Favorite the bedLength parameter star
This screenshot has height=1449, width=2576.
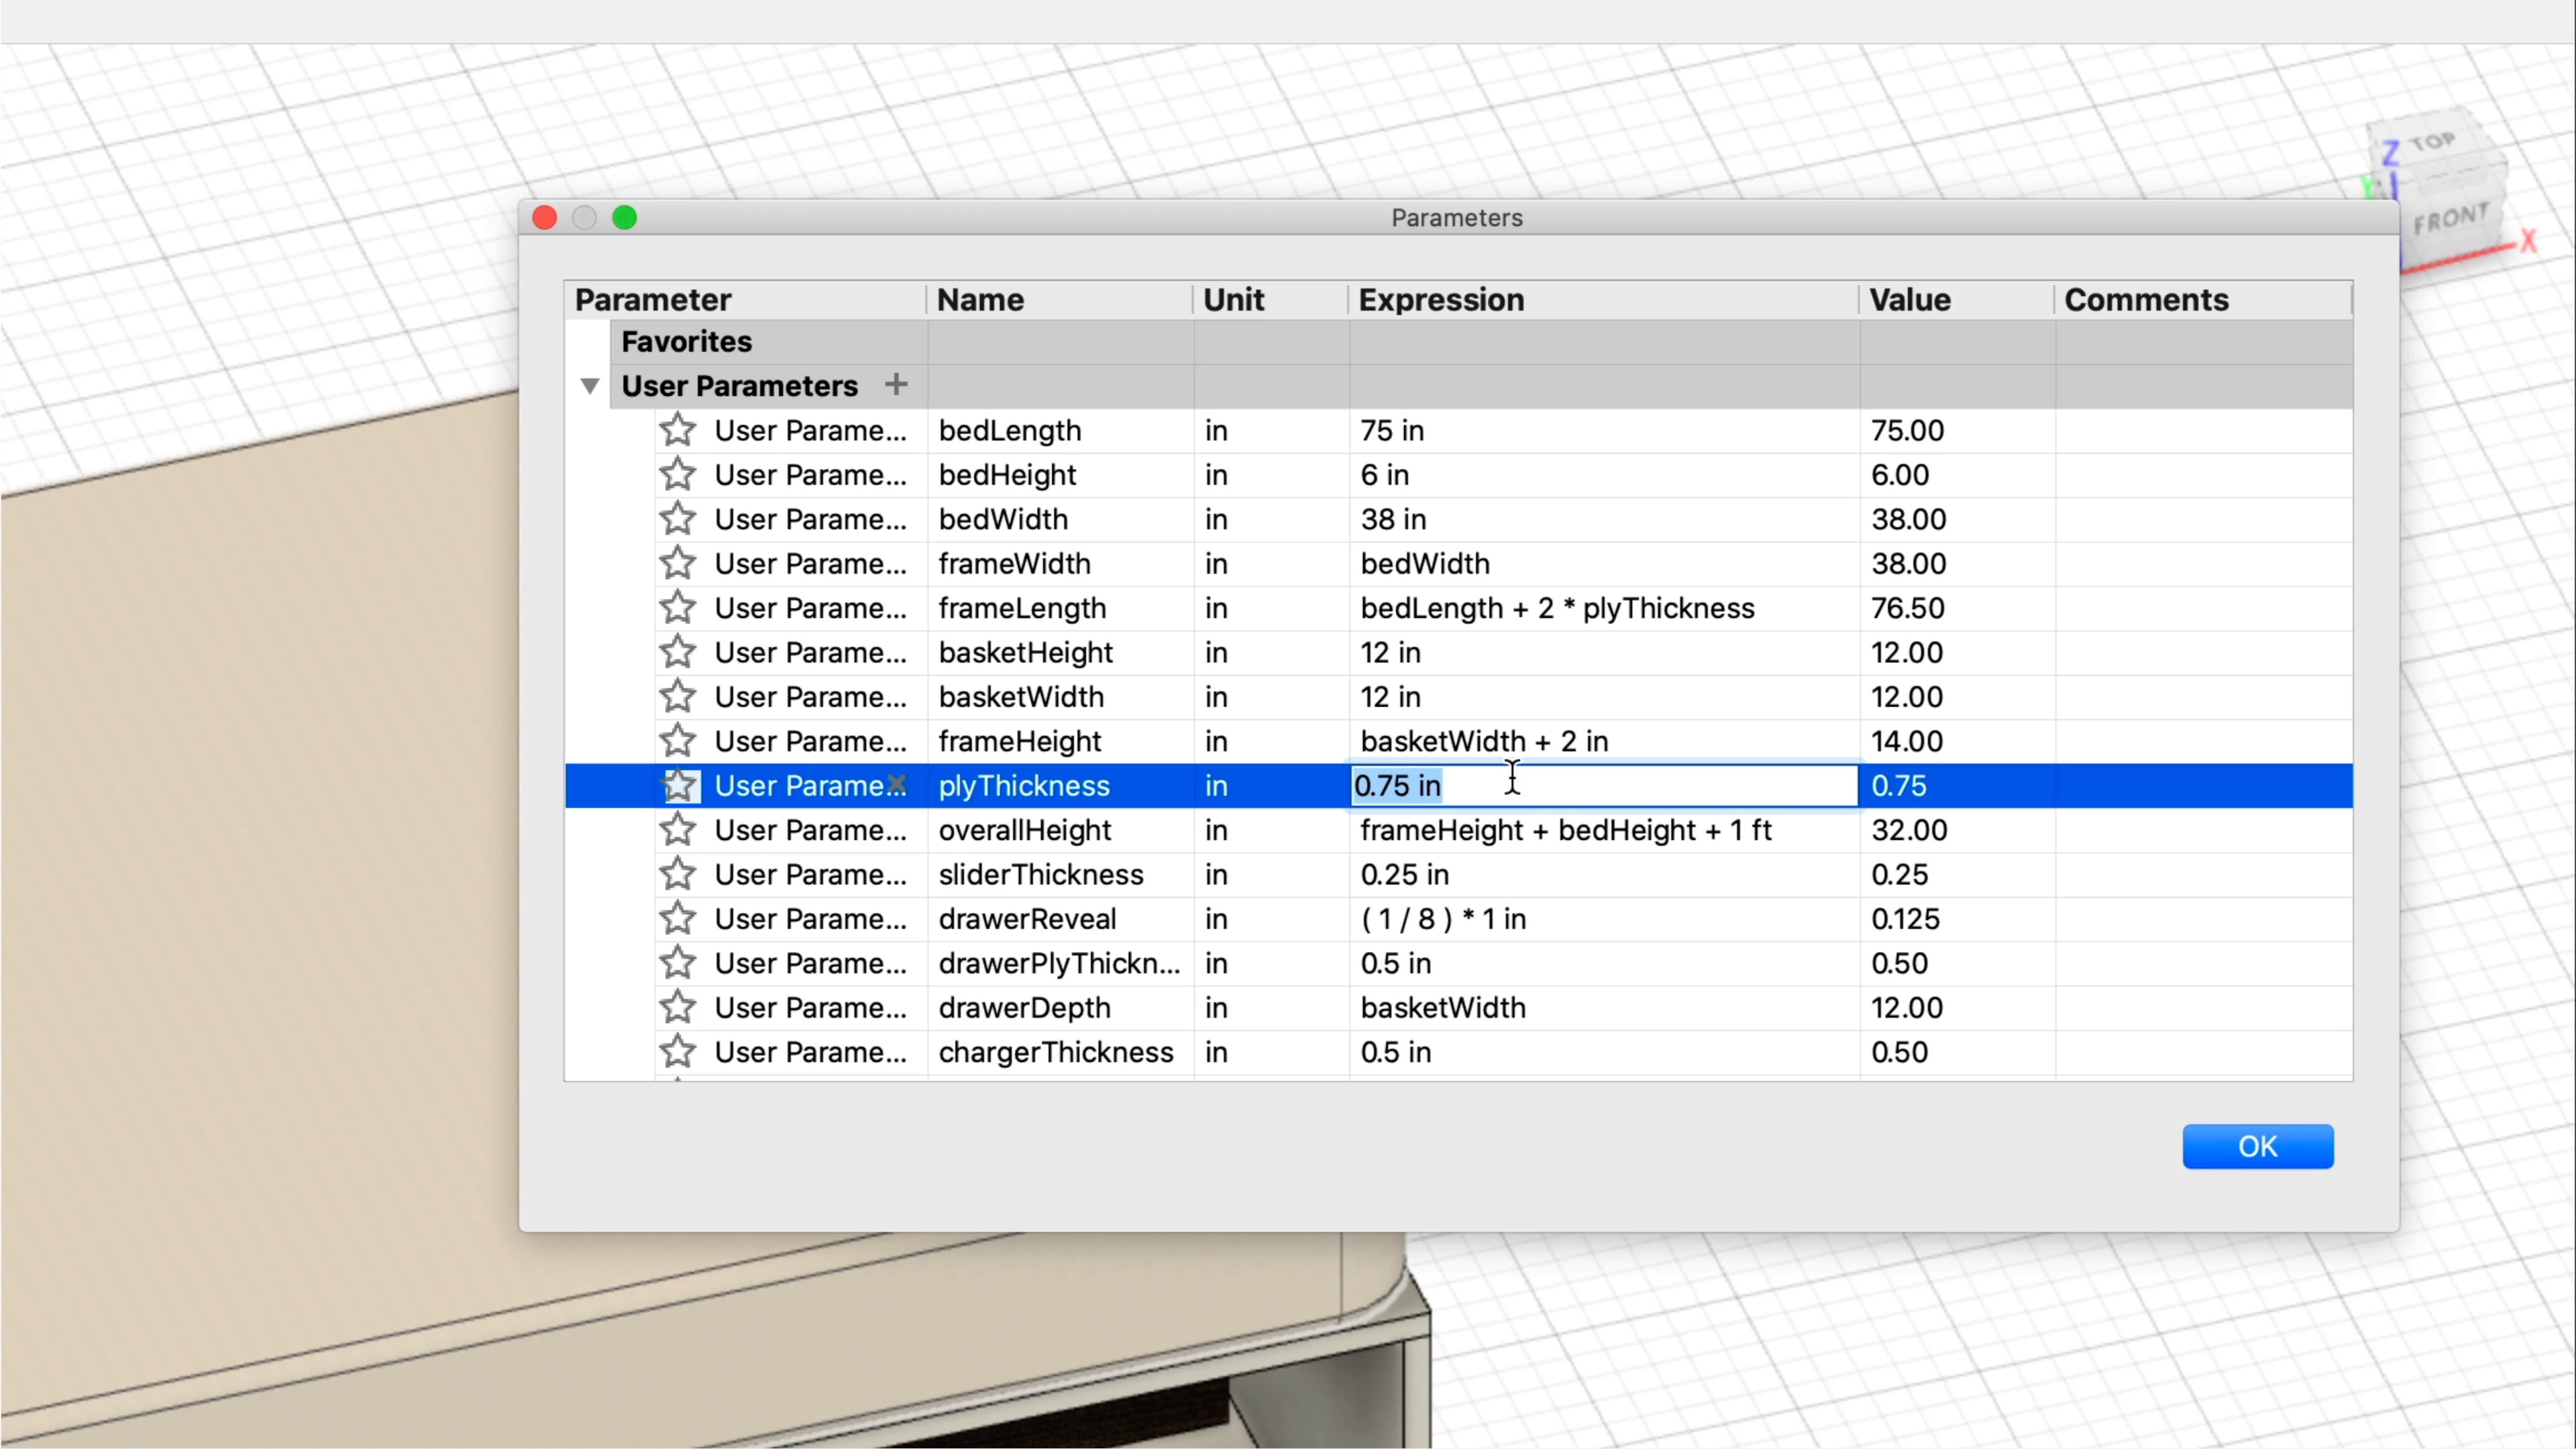point(678,430)
